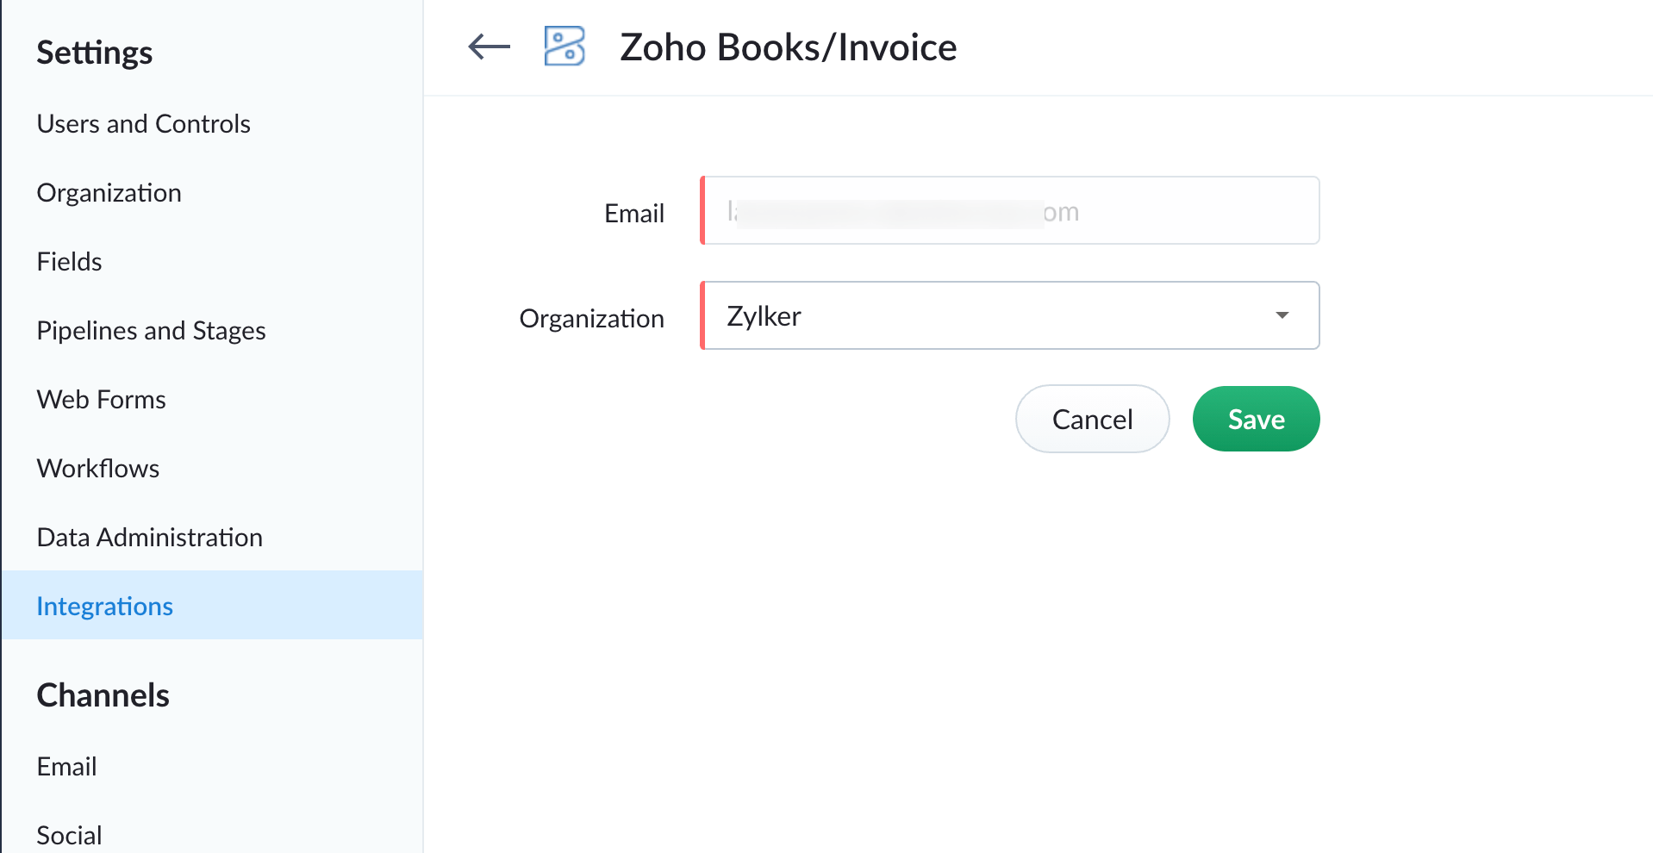
Task: Click the Channels section heading
Action: pyautogui.click(x=103, y=695)
